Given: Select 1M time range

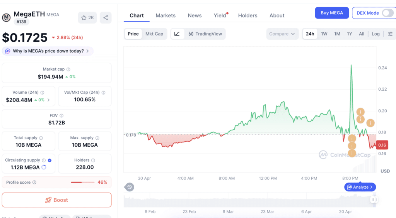Looking at the screenshot, I should coord(337,34).
